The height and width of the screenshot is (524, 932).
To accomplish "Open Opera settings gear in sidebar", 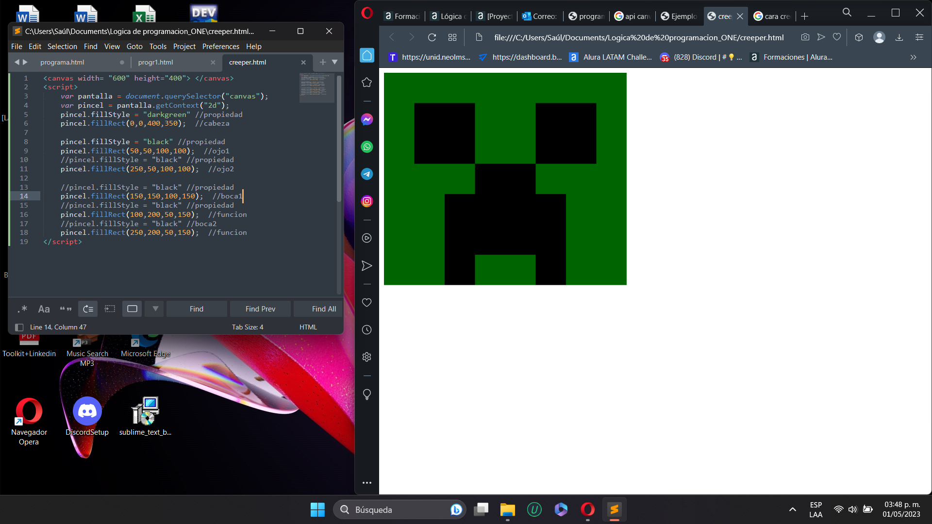I will 367,357.
